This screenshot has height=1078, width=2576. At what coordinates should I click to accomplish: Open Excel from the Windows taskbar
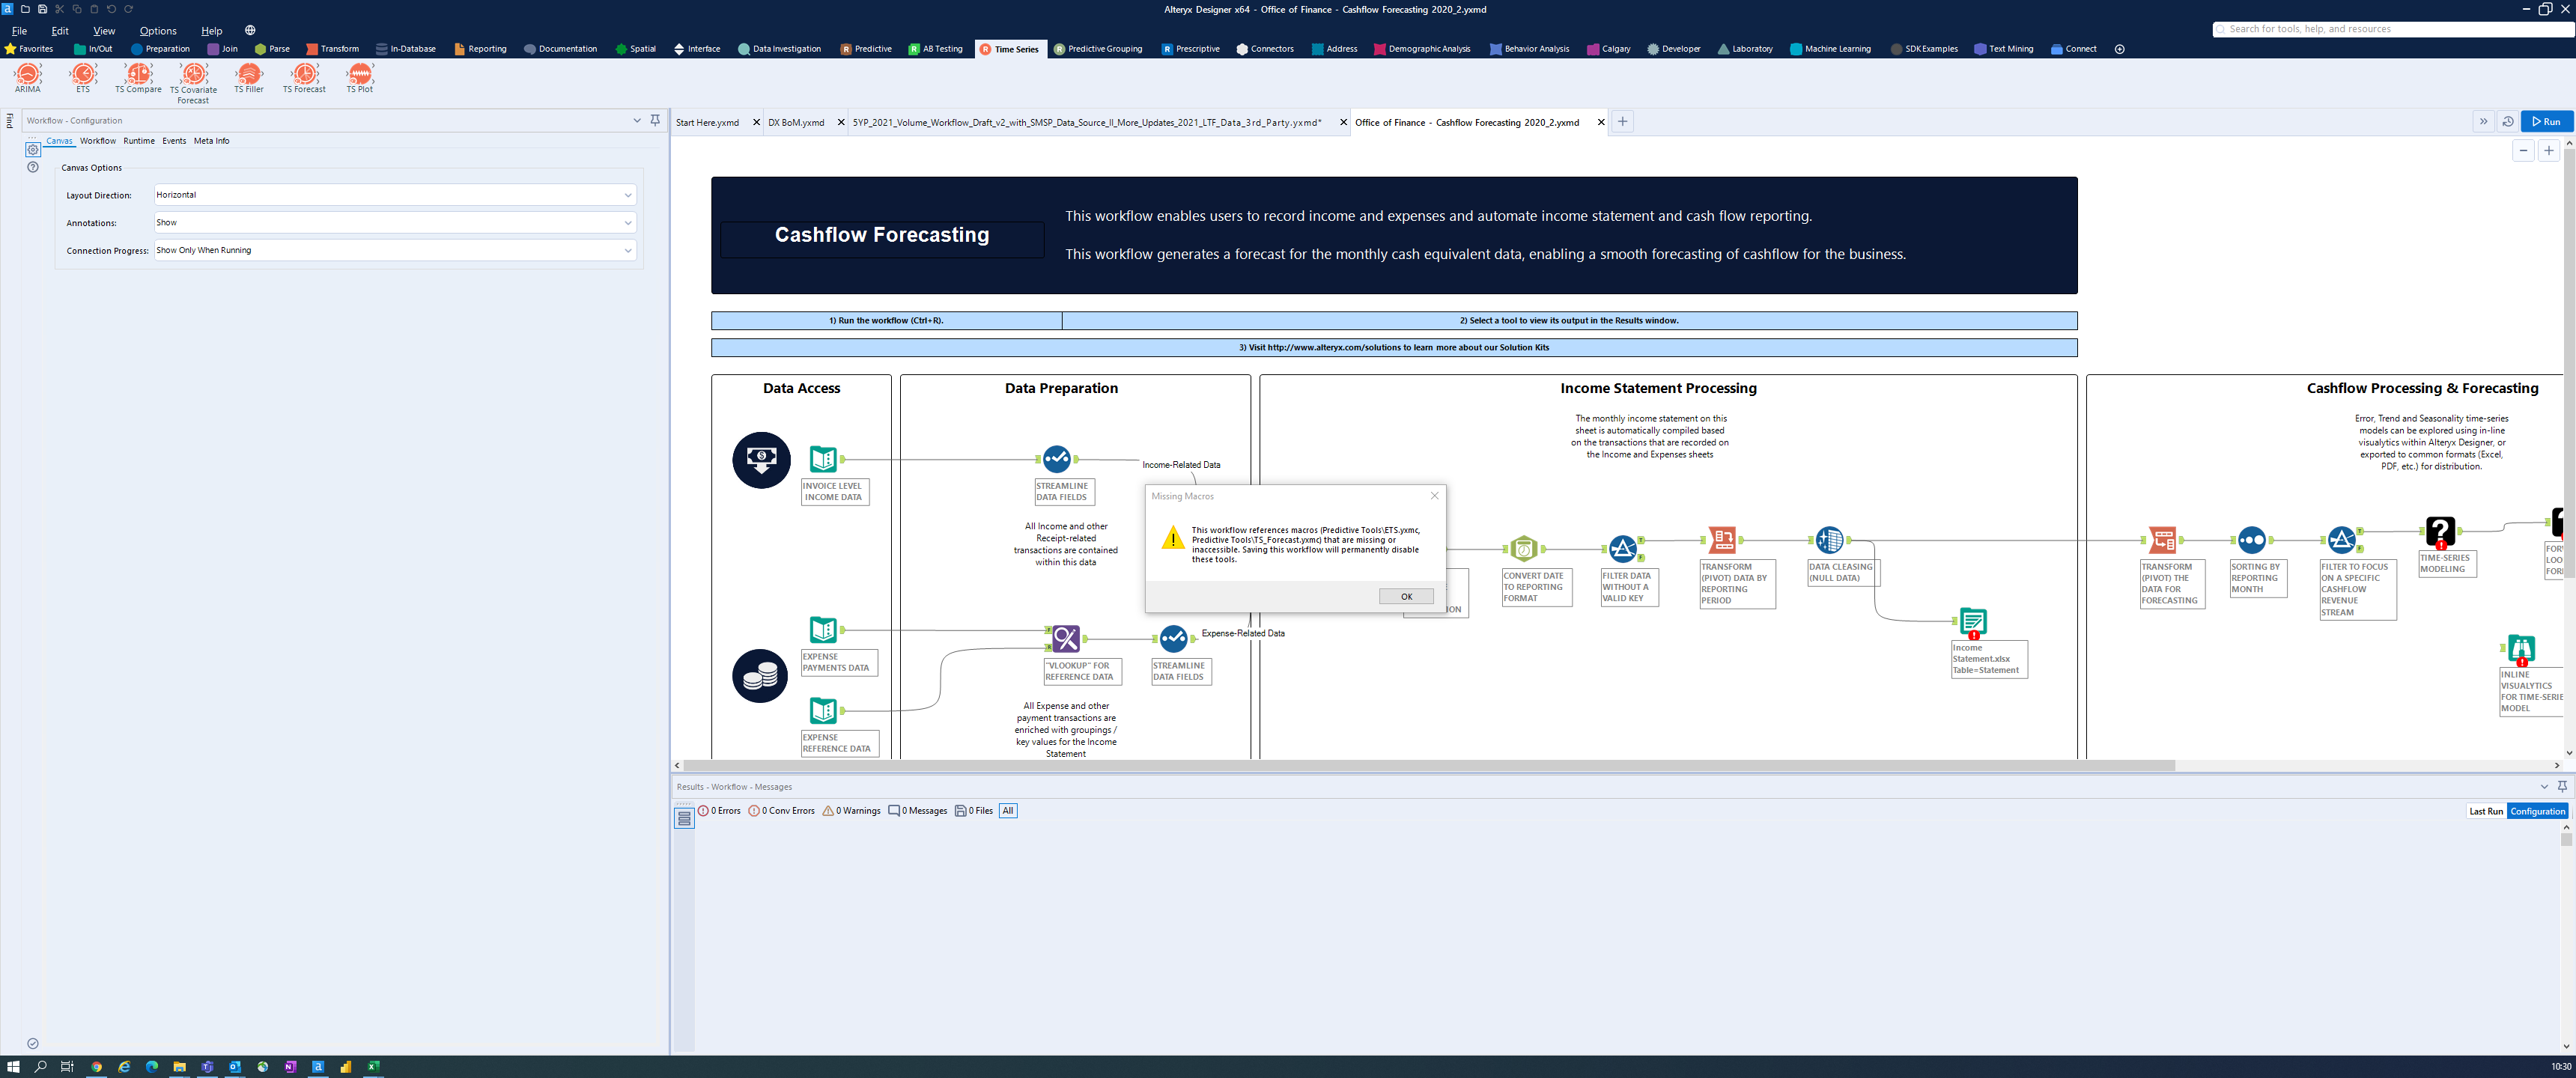tap(373, 1067)
